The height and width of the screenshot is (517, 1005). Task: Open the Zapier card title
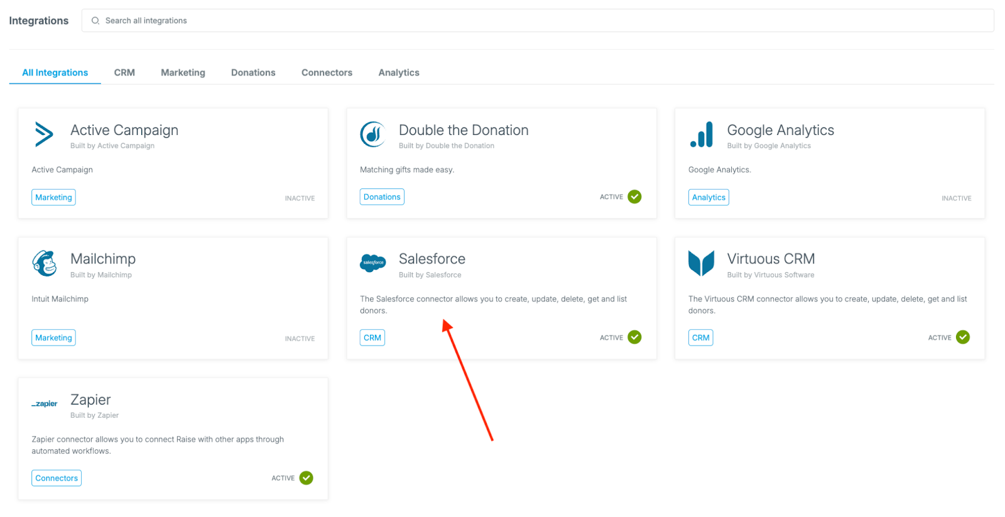(90, 400)
